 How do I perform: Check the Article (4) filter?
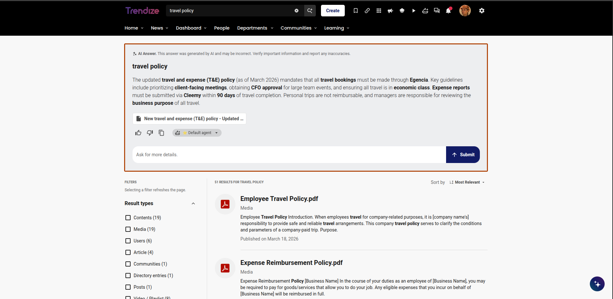point(128,252)
